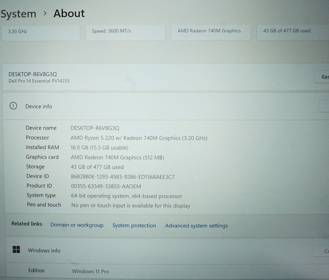
Task: Click the Installed RAM label
Action: click(x=42, y=147)
